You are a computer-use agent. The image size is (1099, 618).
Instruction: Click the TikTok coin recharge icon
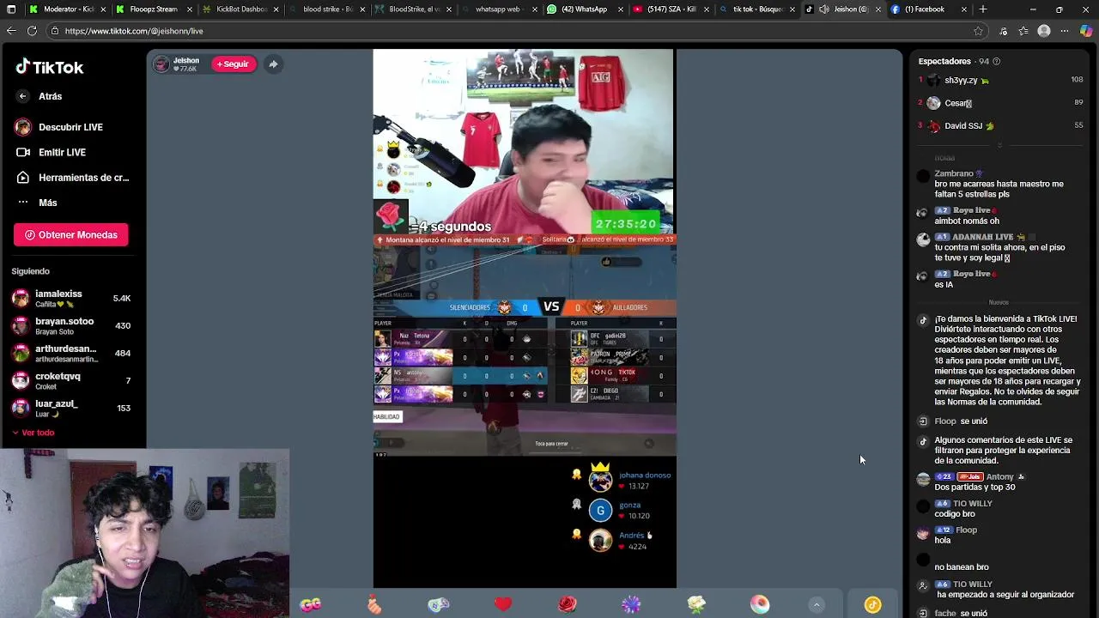pos(872,604)
